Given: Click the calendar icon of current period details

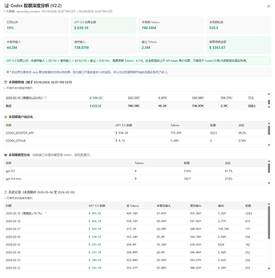Looking at the screenshot, I should [x=6, y=82].
